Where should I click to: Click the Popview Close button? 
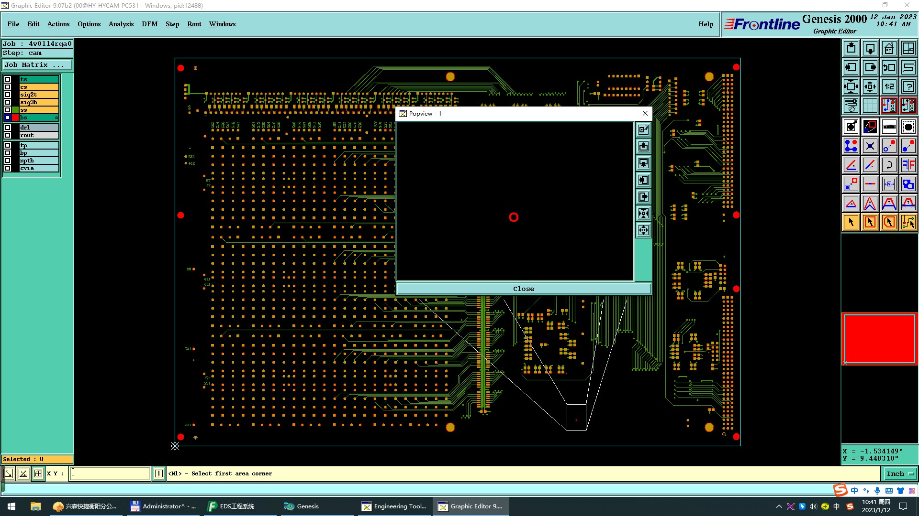523,289
